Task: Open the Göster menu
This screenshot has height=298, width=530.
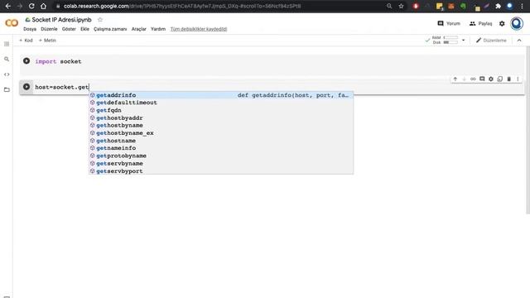Action: point(69,29)
